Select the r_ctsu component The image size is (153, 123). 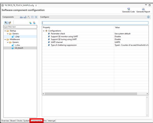pyautogui.click(x=17, y=45)
